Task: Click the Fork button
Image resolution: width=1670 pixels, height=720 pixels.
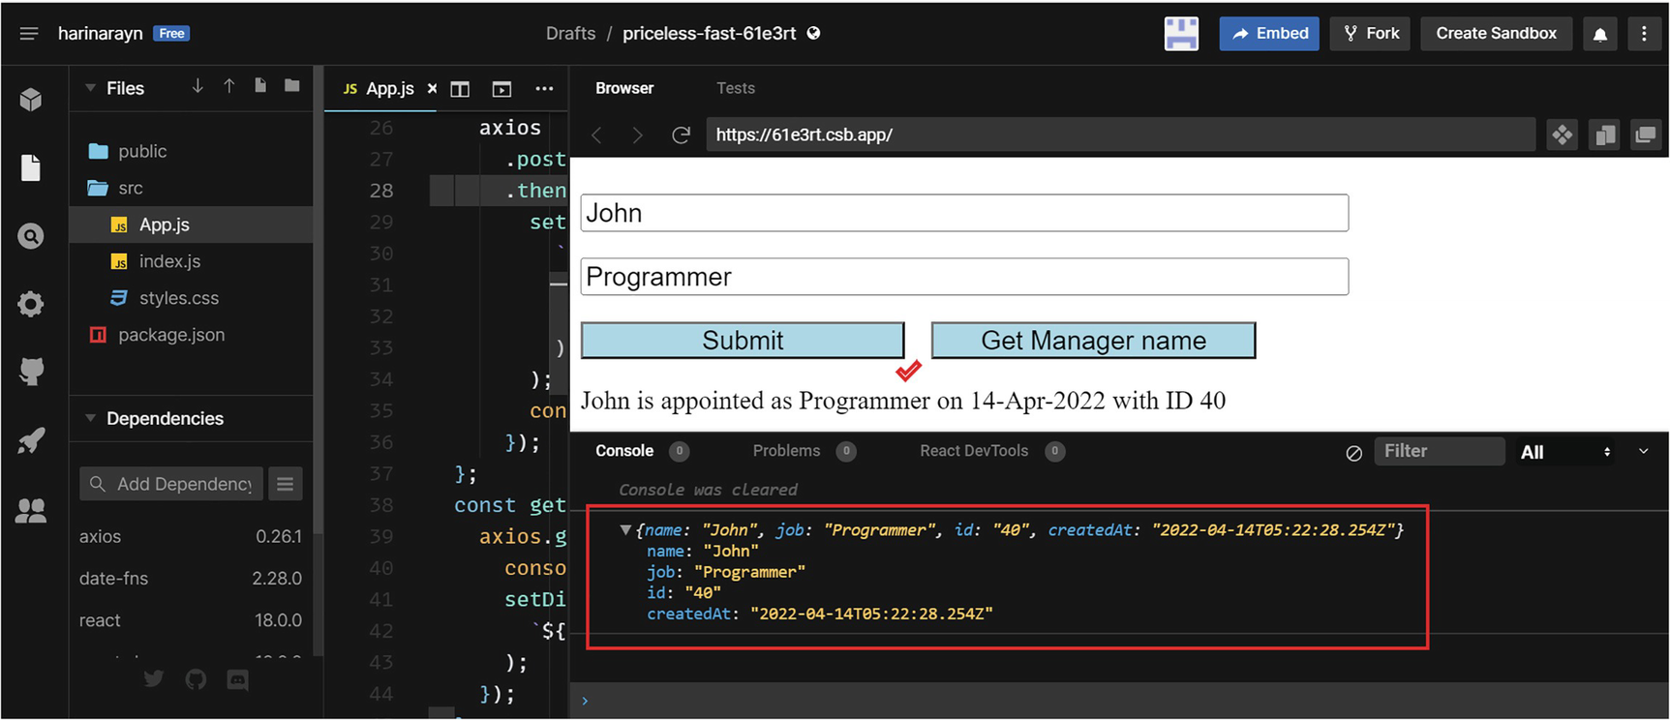Action: coord(1371,34)
